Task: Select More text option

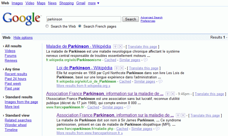Action: 12,107
